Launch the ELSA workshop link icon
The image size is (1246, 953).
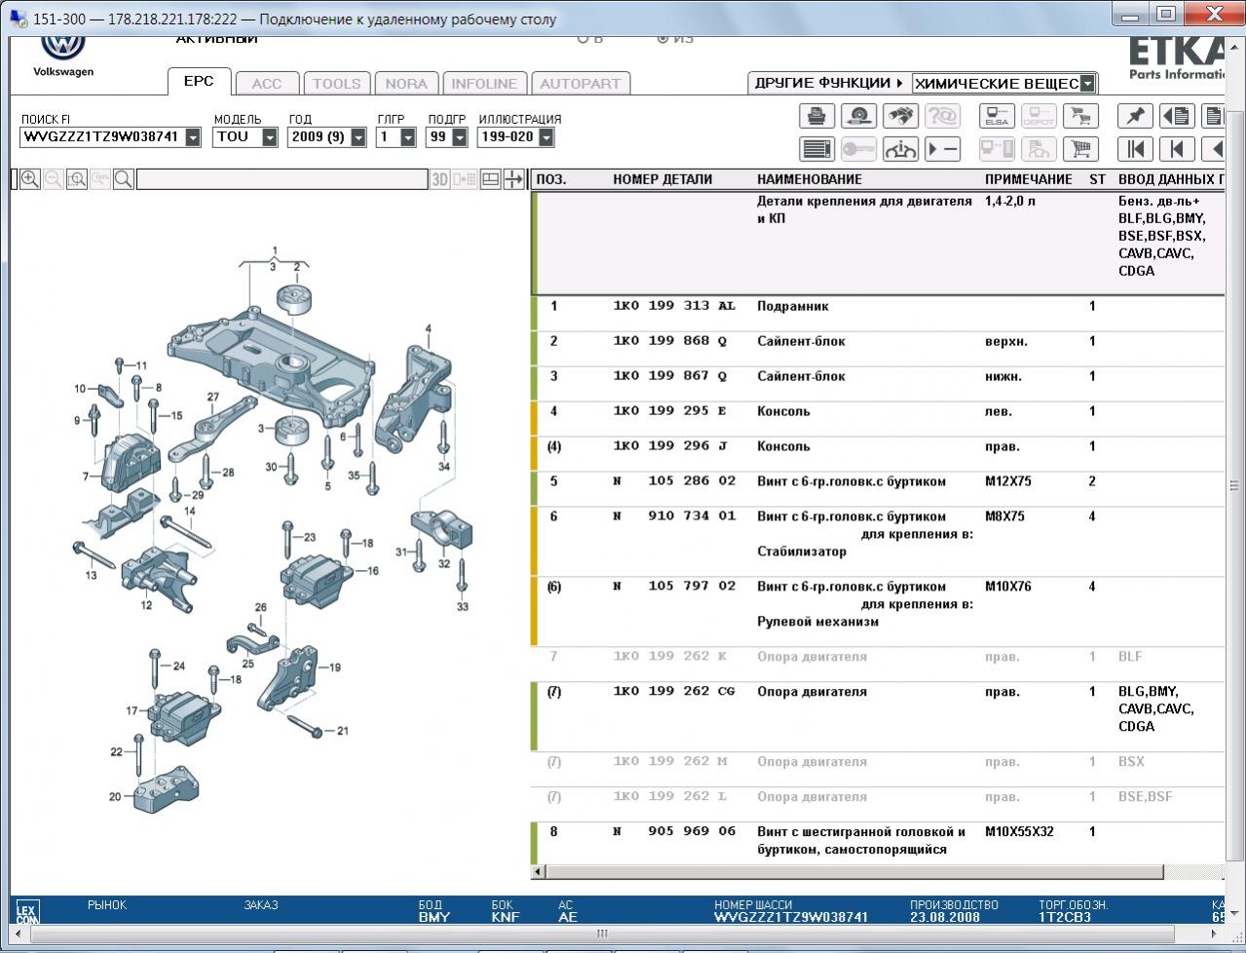pos(997,116)
